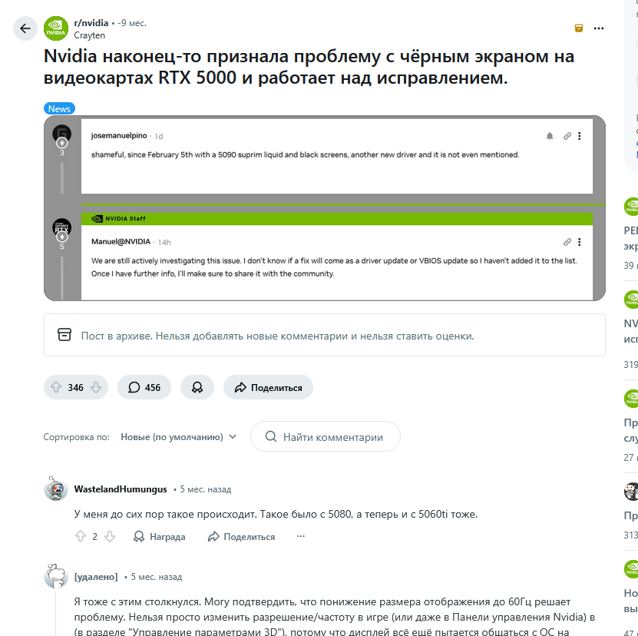Open the r/nvidia subreddit avatar
This screenshot has height=636, width=638.
click(x=56, y=28)
